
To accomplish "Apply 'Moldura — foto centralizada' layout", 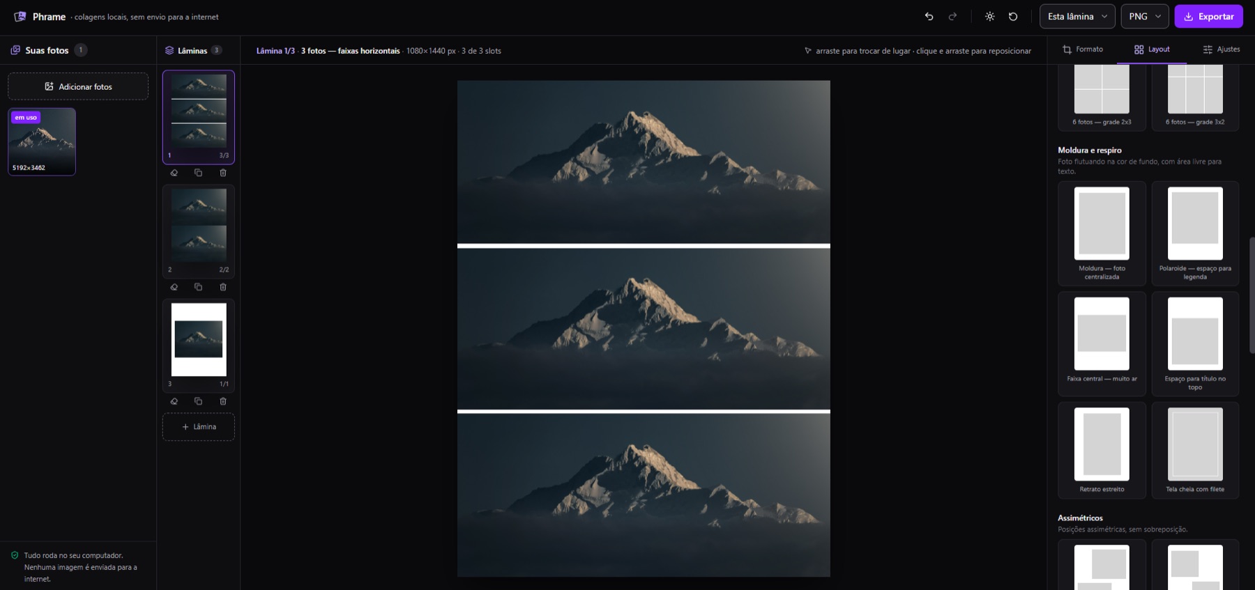I will point(1102,233).
